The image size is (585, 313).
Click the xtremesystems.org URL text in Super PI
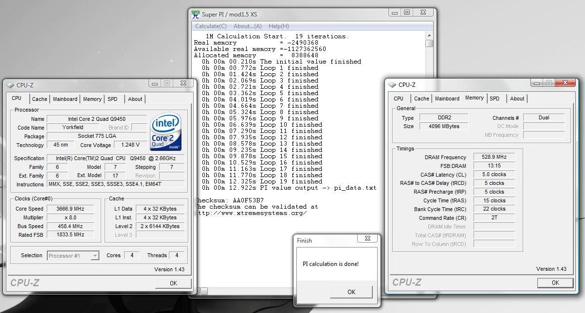coord(251,213)
